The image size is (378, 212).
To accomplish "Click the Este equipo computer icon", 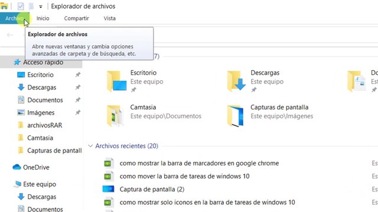I will click(17, 184).
